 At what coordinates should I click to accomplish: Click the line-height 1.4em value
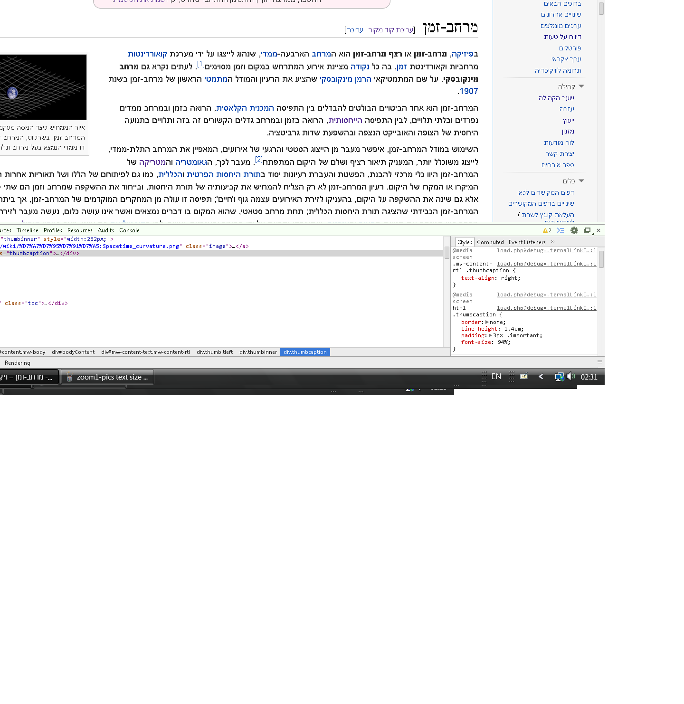click(x=513, y=329)
